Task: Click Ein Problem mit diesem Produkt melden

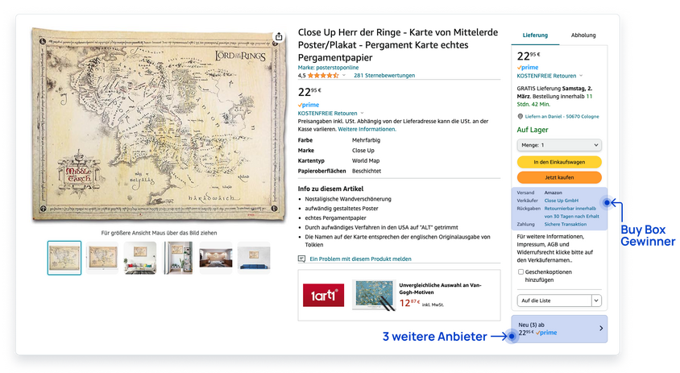Action: [x=360, y=259]
